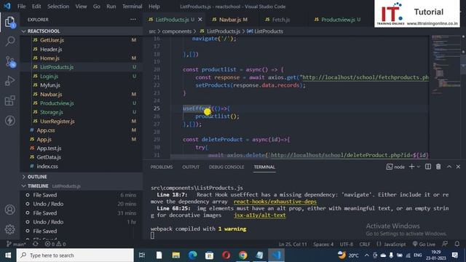Open the Extensions view icon
The height and width of the screenshot is (262, 466).
9,100
